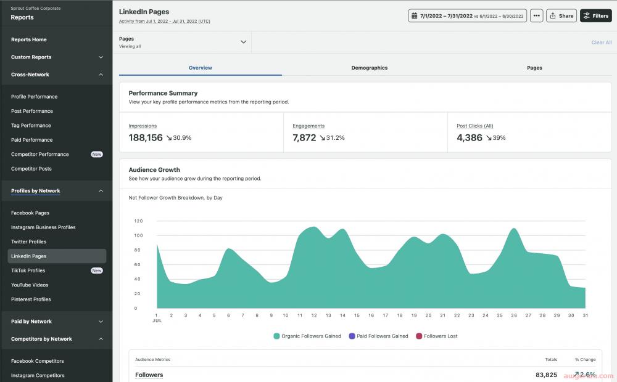Switch to the Overview tab
The image size is (617, 382).
(201, 68)
